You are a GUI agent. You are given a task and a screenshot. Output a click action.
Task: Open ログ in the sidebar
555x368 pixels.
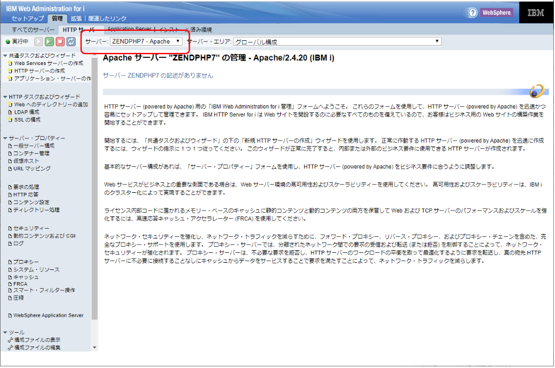click(x=18, y=243)
